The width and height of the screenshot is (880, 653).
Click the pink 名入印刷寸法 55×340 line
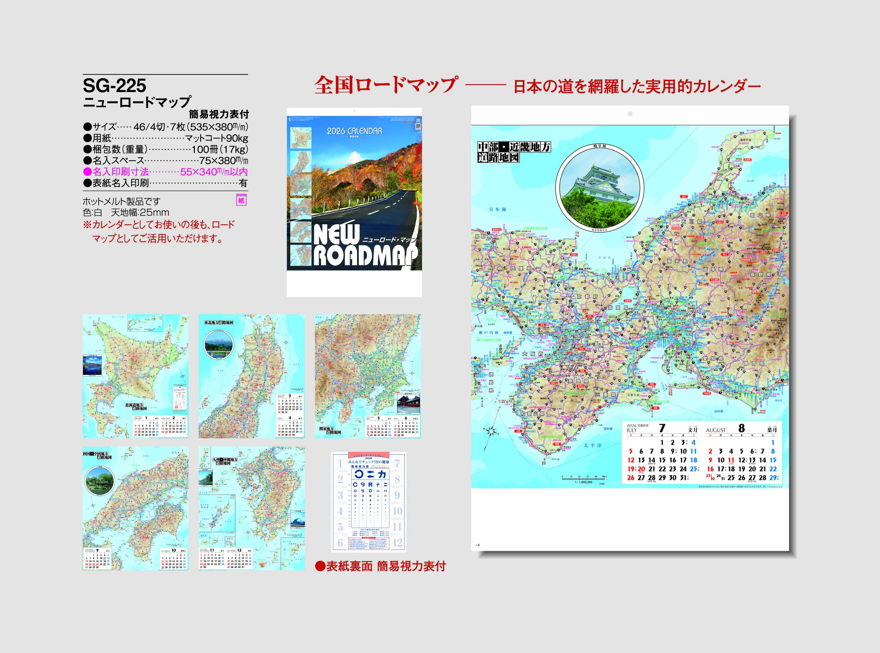pos(165,171)
